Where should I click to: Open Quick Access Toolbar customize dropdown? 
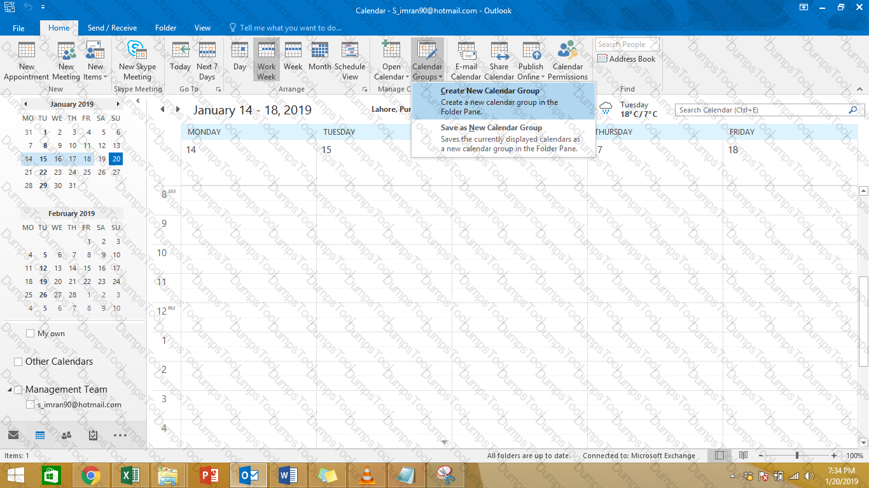pyautogui.click(x=43, y=7)
